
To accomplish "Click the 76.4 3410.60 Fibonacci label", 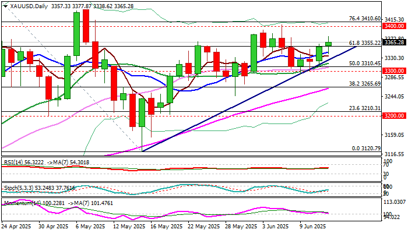I will click(x=364, y=19).
